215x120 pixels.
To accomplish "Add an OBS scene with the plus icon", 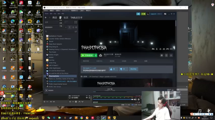I will point(44,102).
